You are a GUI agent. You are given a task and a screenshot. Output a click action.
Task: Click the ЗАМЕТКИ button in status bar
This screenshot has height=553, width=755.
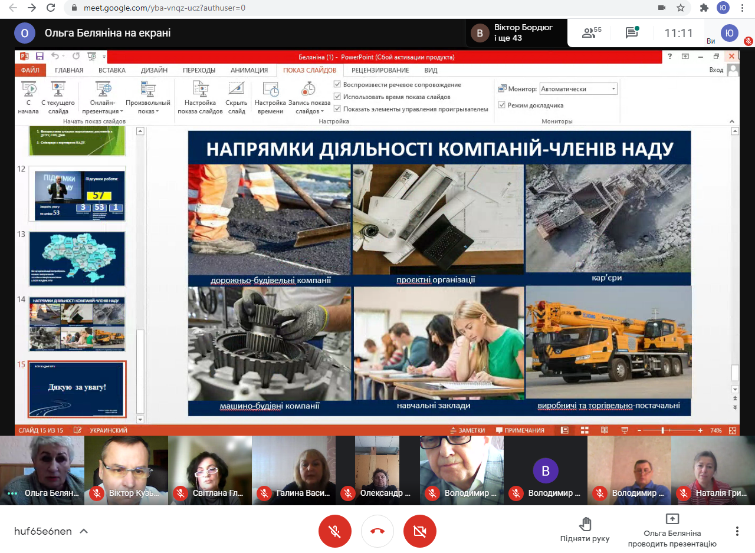467,430
